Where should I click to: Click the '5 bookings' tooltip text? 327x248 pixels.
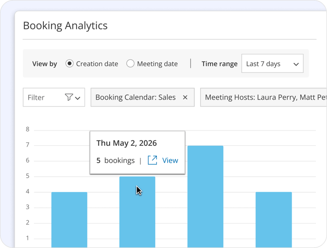(x=115, y=160)
